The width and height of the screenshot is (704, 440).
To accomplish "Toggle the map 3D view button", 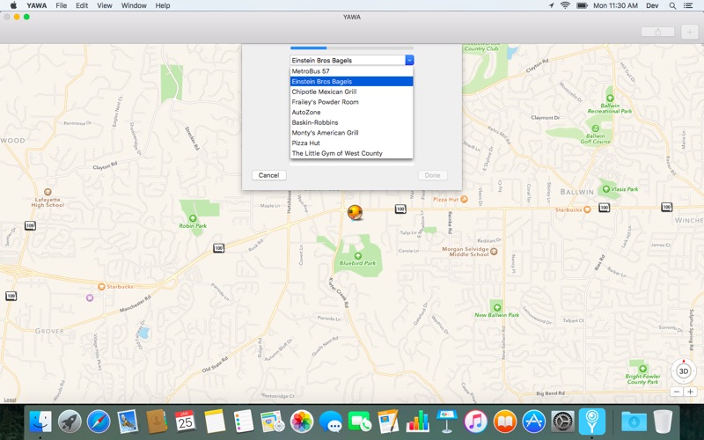I will pos(684,371).
